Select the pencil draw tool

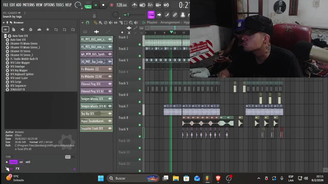95,22
